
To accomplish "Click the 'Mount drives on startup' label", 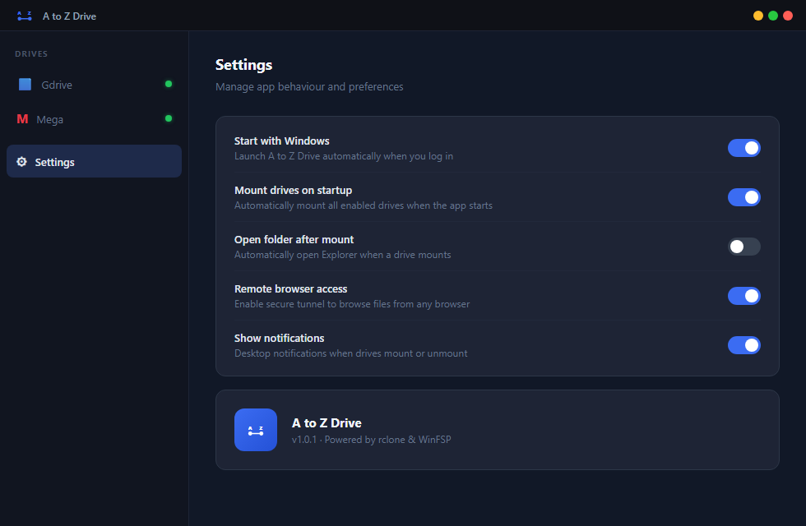I will pyautogui.click(x=293, y=191).
